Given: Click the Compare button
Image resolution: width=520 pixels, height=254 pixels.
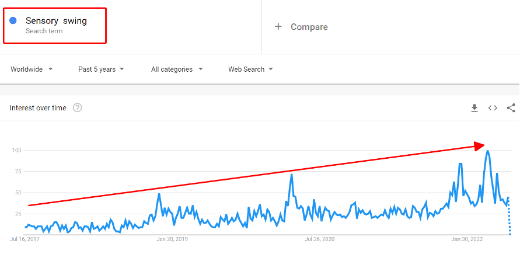Looking at the screenshot, I should coord(309,27).
